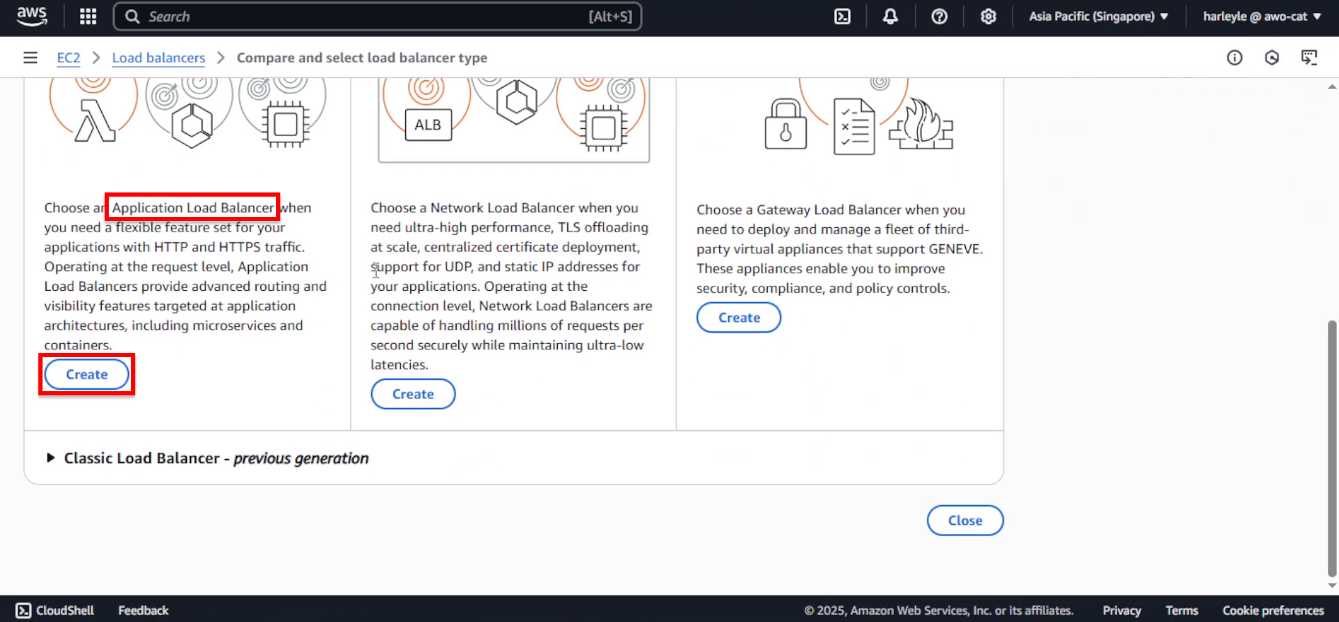The height and width of the screenshot is (622, 1339).
Task: Click the Close button
Action: 964,520
